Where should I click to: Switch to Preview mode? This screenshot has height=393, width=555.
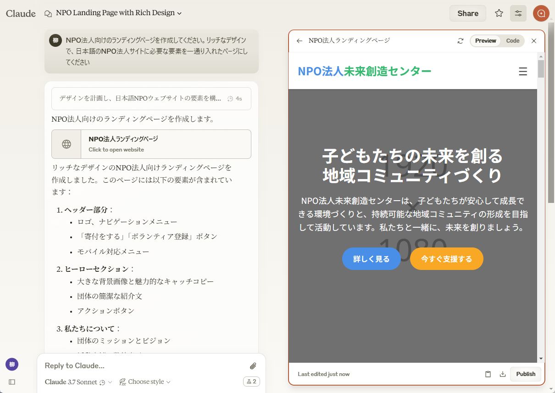point(485,41)
